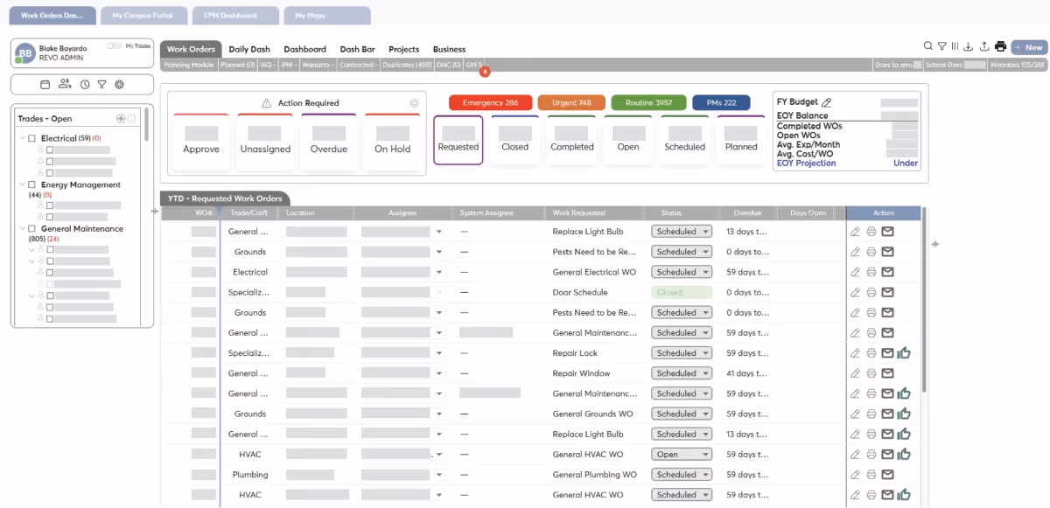
Task: Switch to the Daily Dash tab
Action: tap(249, 50)
